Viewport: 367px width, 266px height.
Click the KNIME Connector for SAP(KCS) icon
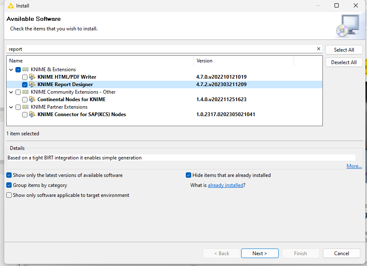pyautogui.click(x=32, y=114)
